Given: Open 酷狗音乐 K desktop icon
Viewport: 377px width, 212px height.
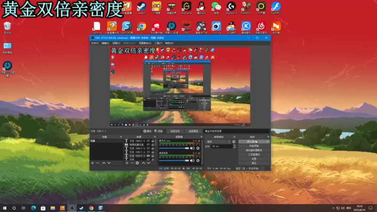Looking at the screenshot, I should 246,27.
